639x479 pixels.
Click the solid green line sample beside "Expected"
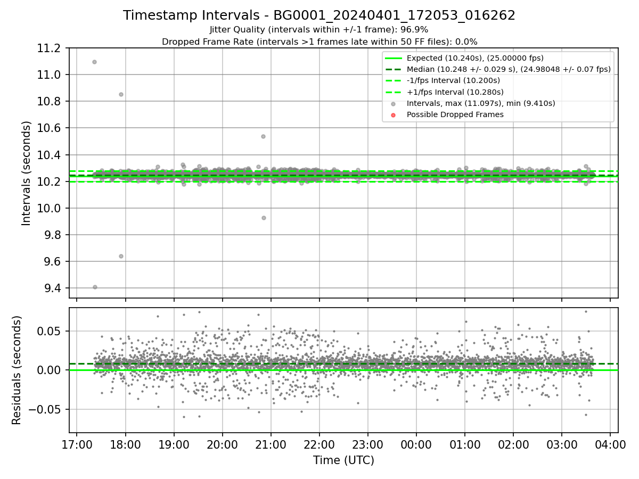[x=393, y=58]
